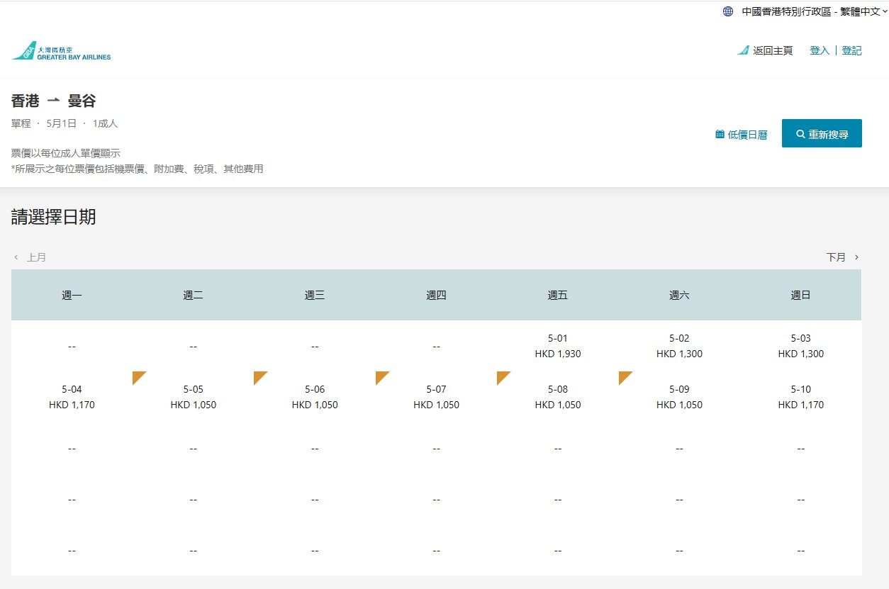Click the orange corner flag on 5-05

pyautogui.click(x=138, y=376)
